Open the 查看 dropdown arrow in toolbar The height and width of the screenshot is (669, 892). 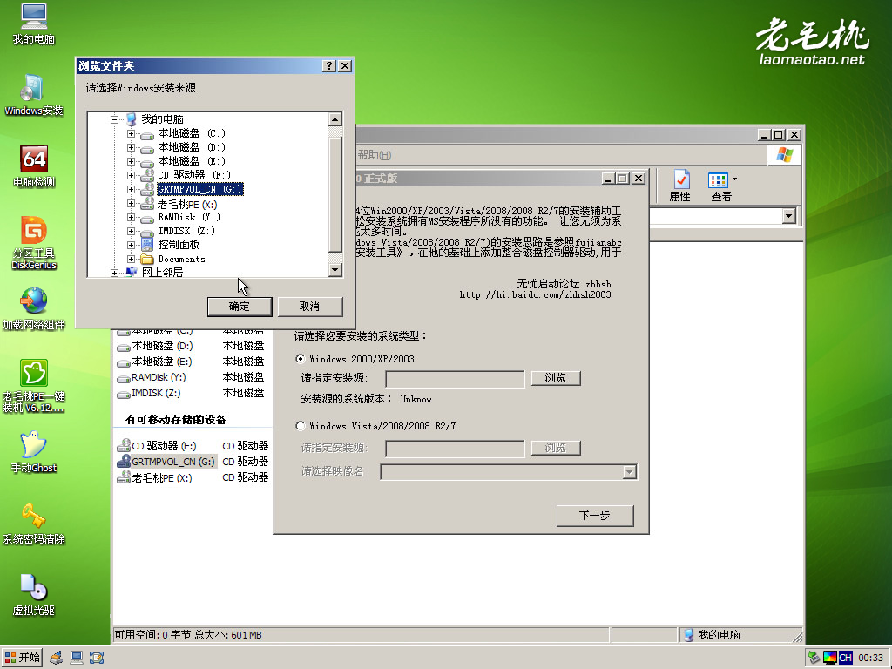tap(734, 179)
